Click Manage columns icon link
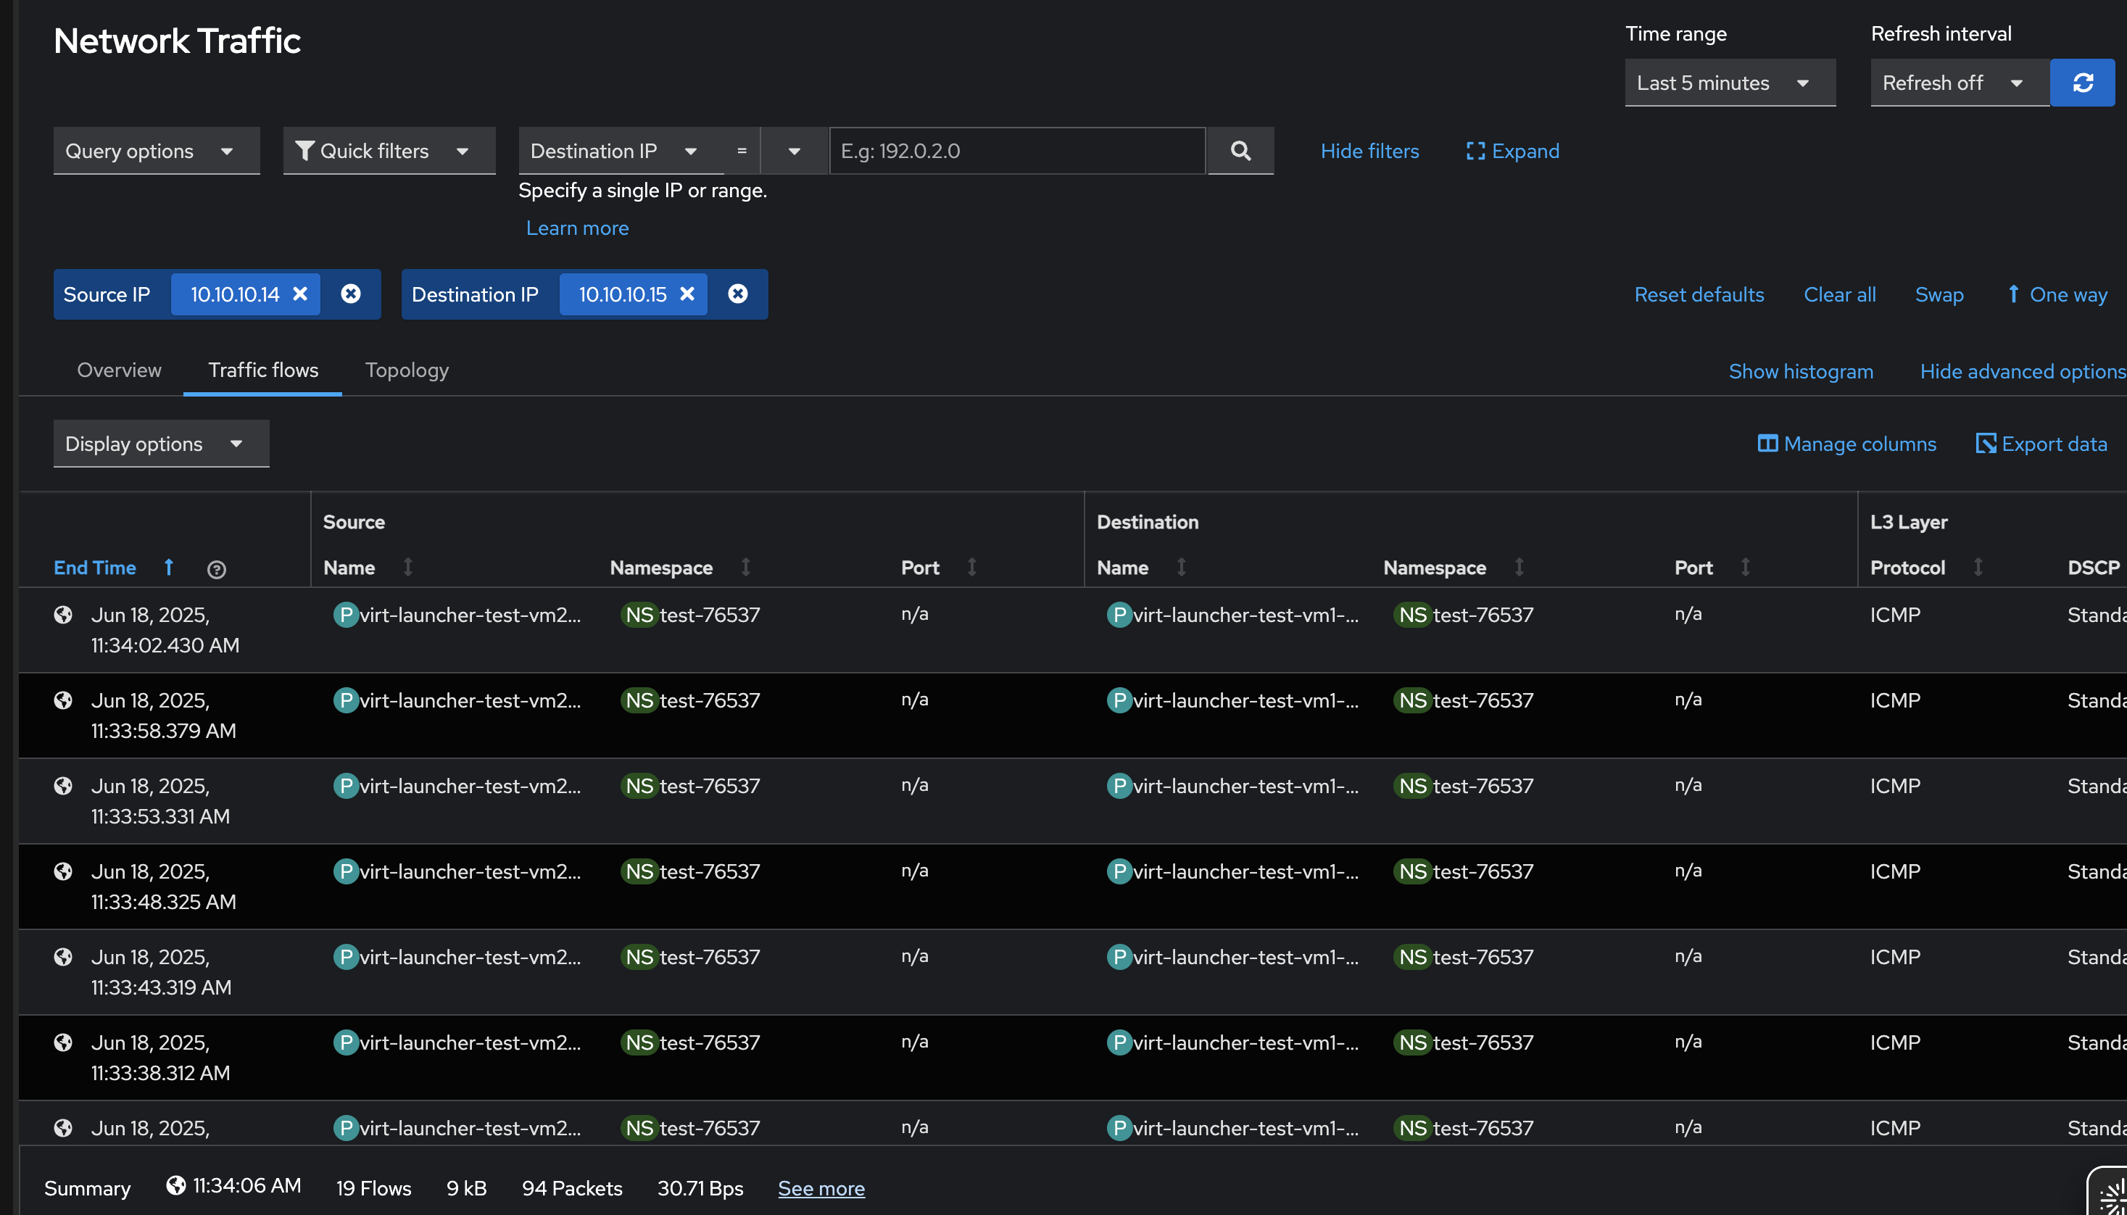The width and height of the screenshot is (2127, 1215). (1846, 444)
